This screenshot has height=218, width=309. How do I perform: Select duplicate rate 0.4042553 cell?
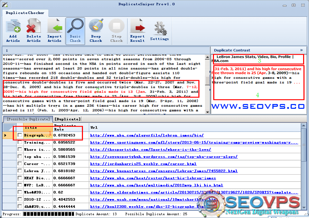coord(71,199)
